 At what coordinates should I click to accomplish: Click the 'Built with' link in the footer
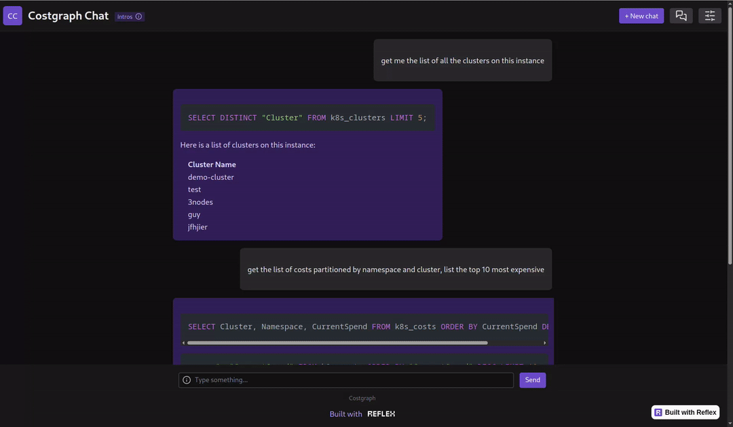[345, 413]
